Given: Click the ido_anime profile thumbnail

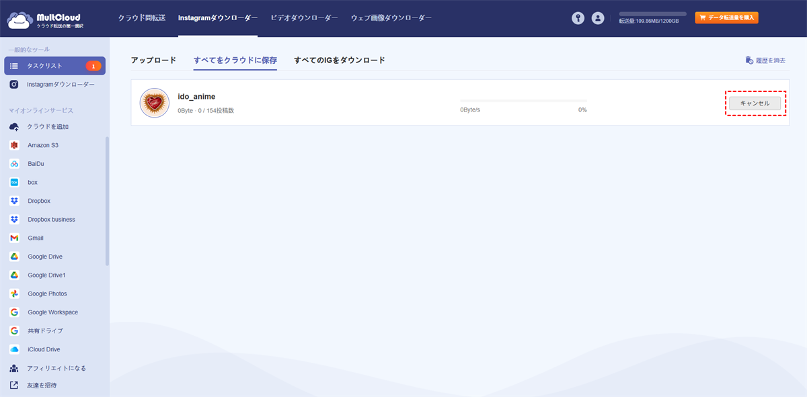Looking at the screenshot, I should (154, 103).
